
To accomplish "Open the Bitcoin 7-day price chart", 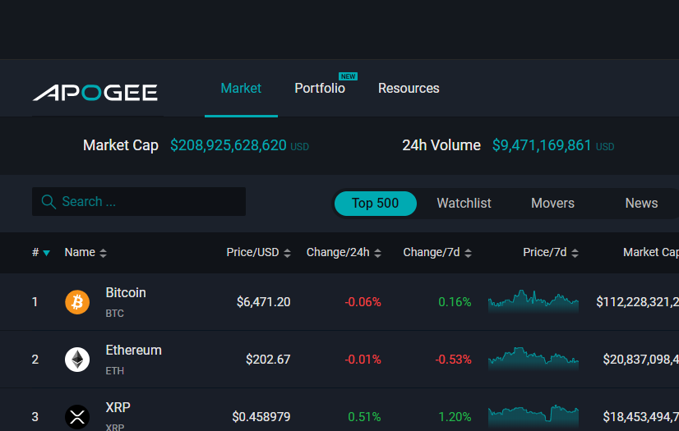I will click(533, 301).
